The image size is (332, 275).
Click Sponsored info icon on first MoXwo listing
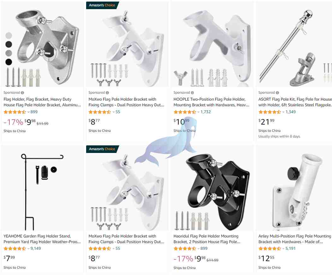point(107,93)
